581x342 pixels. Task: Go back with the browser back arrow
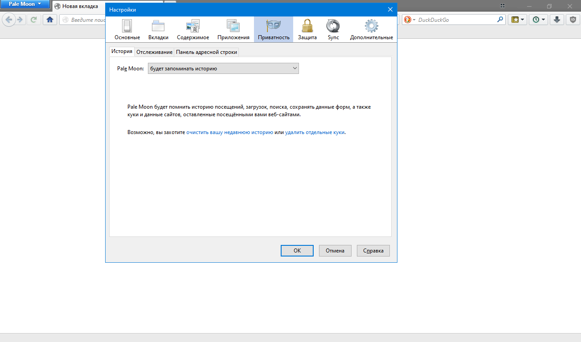coord(9,20)
